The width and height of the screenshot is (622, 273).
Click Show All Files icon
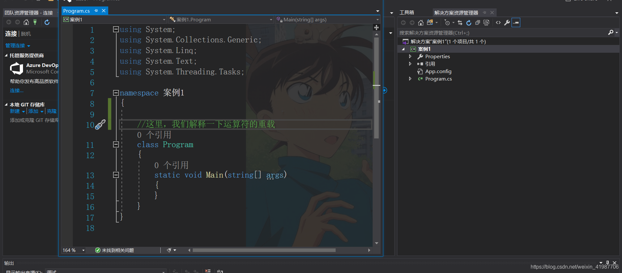(x=486, y=23)
